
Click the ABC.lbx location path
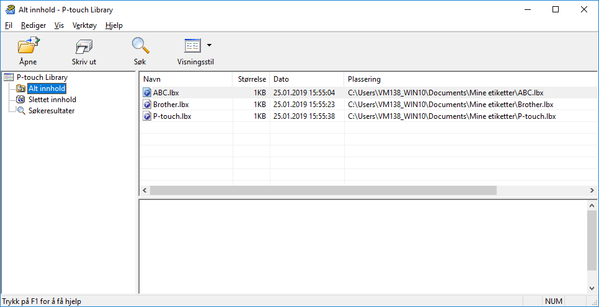pos(446,93)
